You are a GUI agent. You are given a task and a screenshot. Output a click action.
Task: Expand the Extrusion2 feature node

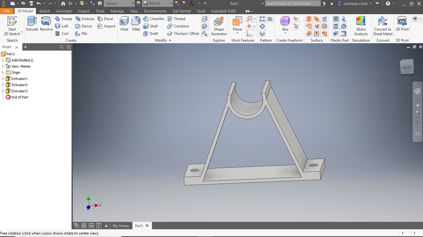point(3,85)
